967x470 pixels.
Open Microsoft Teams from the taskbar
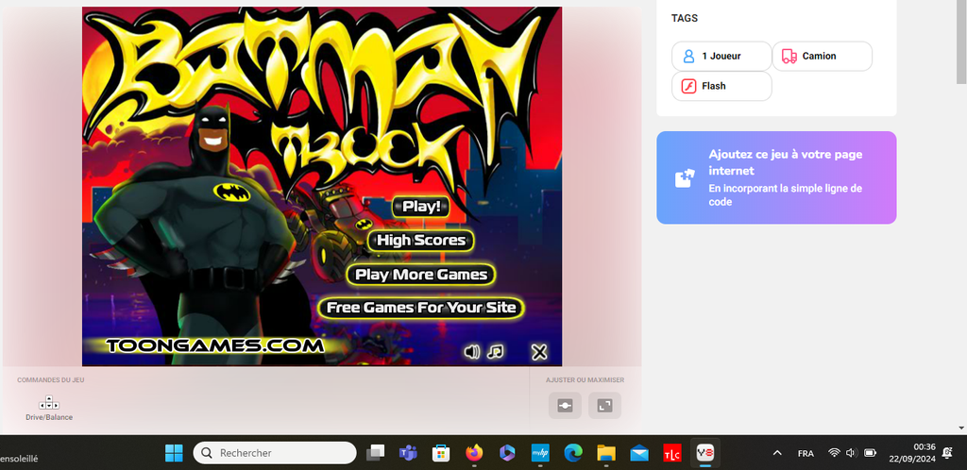[408, 453]
